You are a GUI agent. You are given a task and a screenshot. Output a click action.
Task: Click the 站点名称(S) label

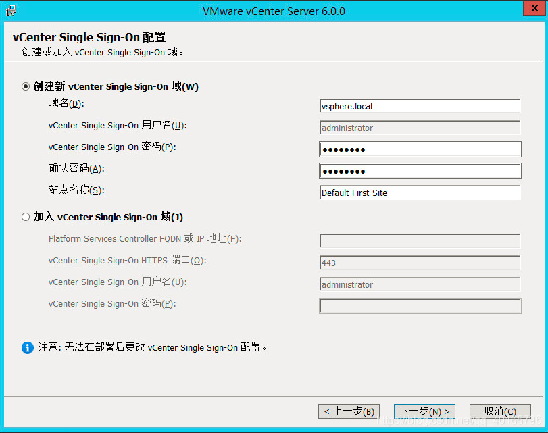[76, 190]
